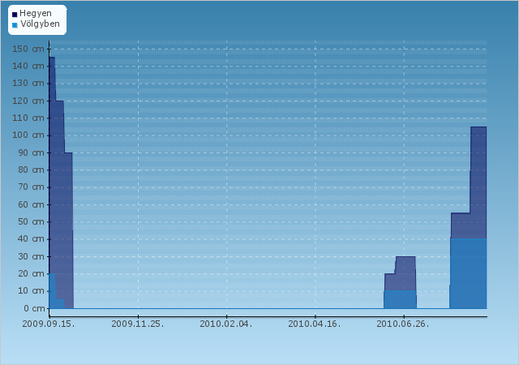Viewport: 519px width, 365px height.
Task: Click the 2010.02.04. date label
Action: [226, 324]
